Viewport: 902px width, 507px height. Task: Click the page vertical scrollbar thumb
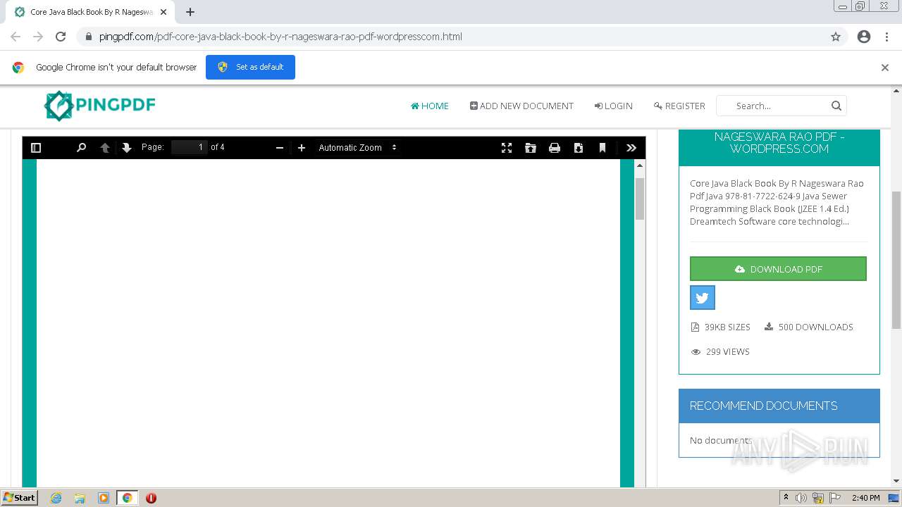[896, 260]
